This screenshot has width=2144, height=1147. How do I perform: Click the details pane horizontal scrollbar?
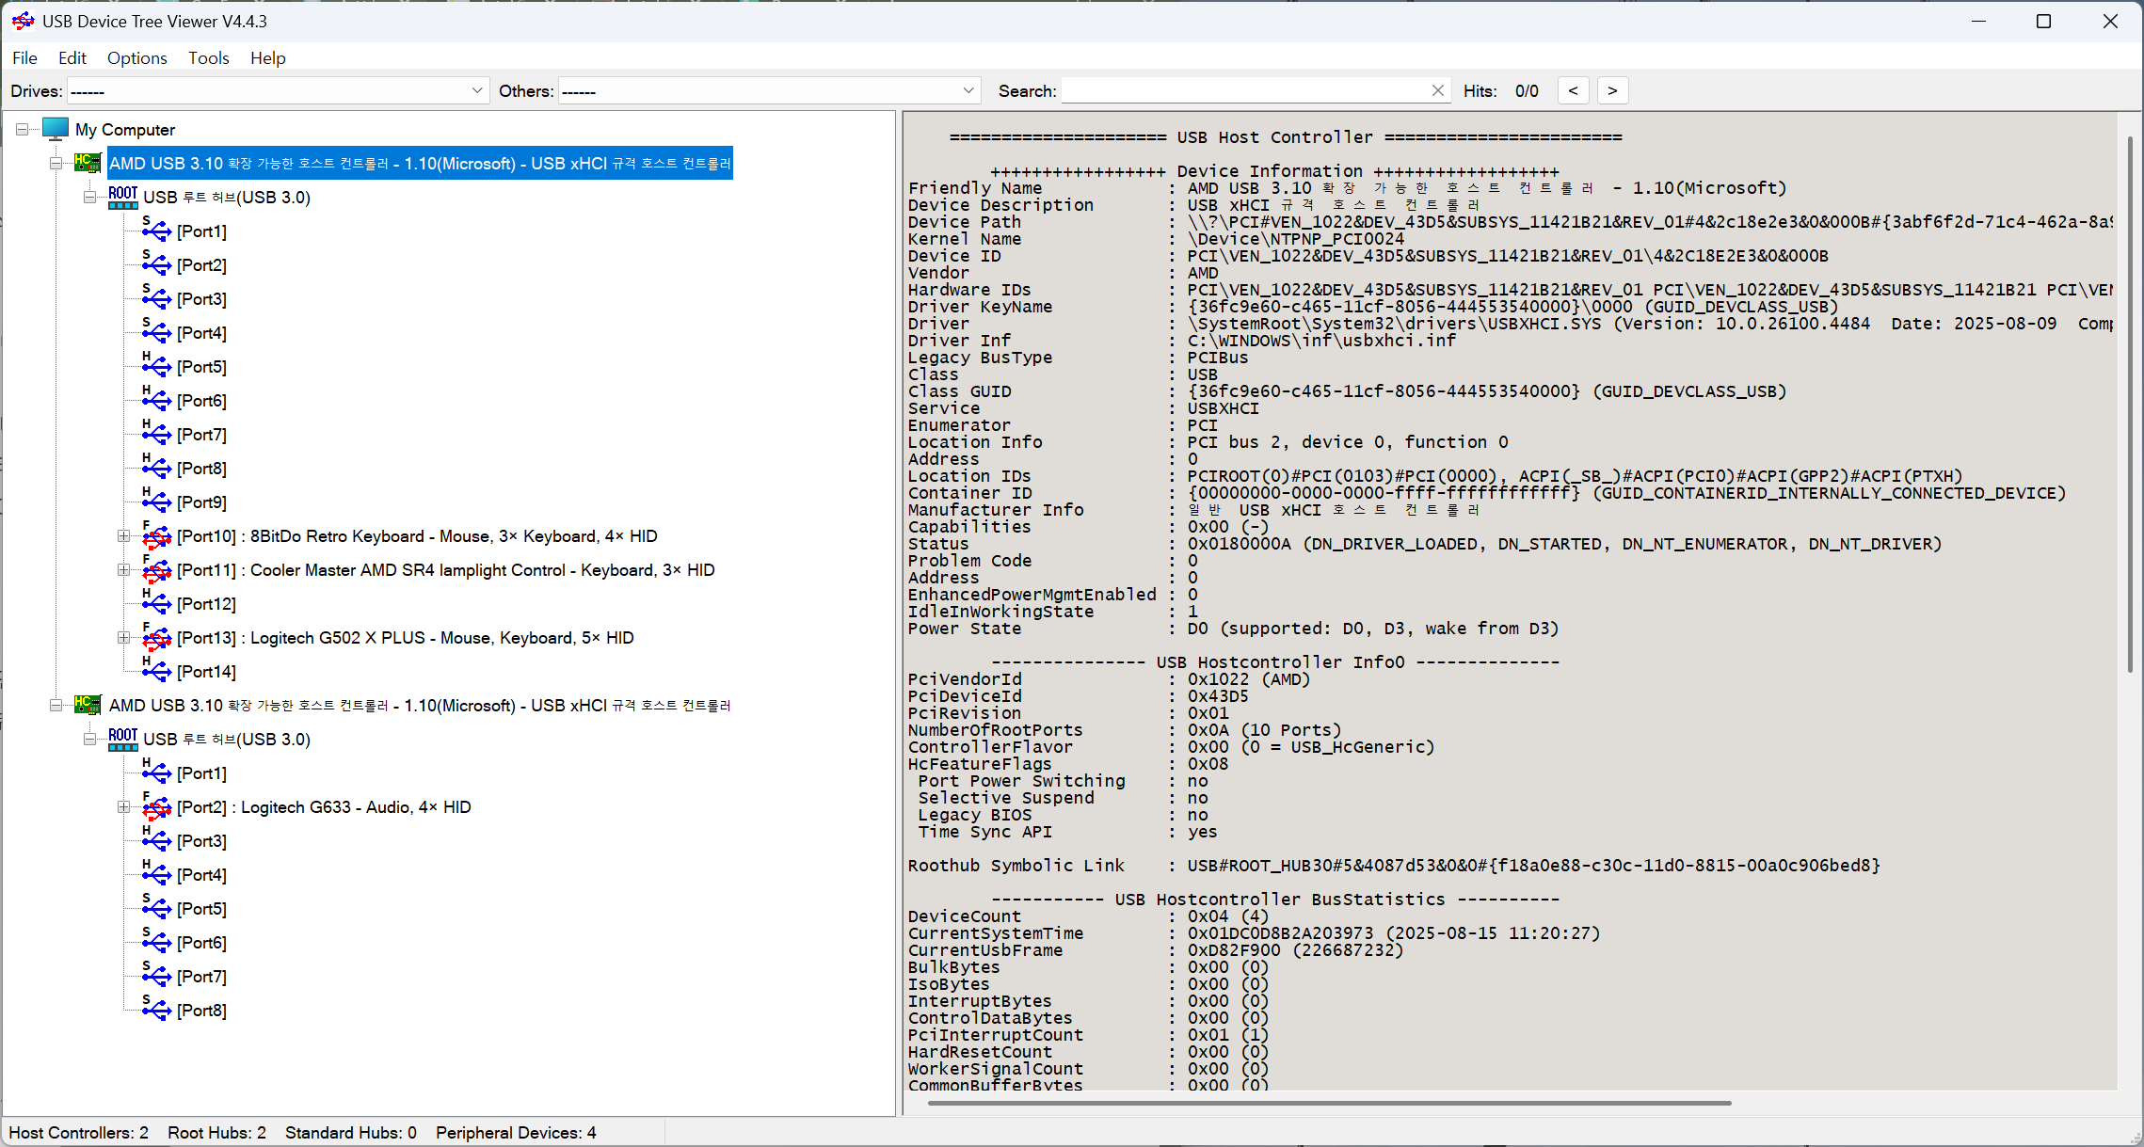[1329, 1103]
